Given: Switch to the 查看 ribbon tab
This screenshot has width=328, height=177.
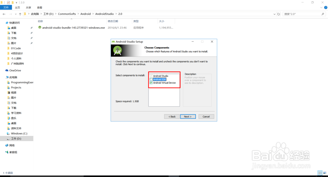Looking at the screenshot, I should (x=40, y=8).
